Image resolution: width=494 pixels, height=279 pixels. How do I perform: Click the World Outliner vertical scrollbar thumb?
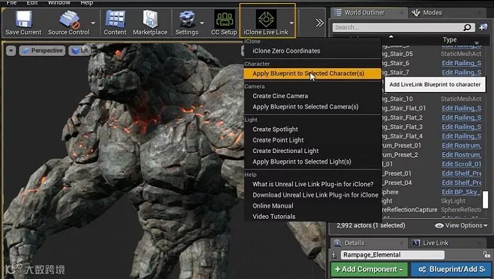pyautogui.click(x=486, y=199)
